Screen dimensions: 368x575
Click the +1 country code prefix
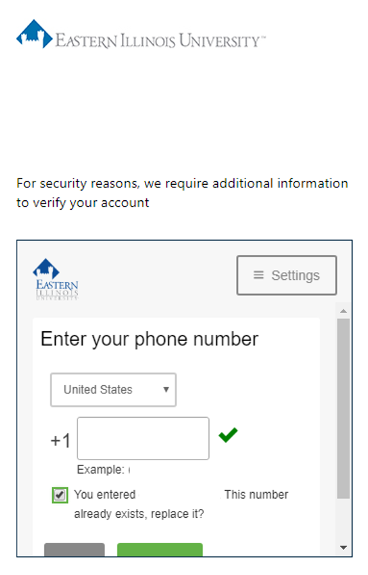pos(60,440)
